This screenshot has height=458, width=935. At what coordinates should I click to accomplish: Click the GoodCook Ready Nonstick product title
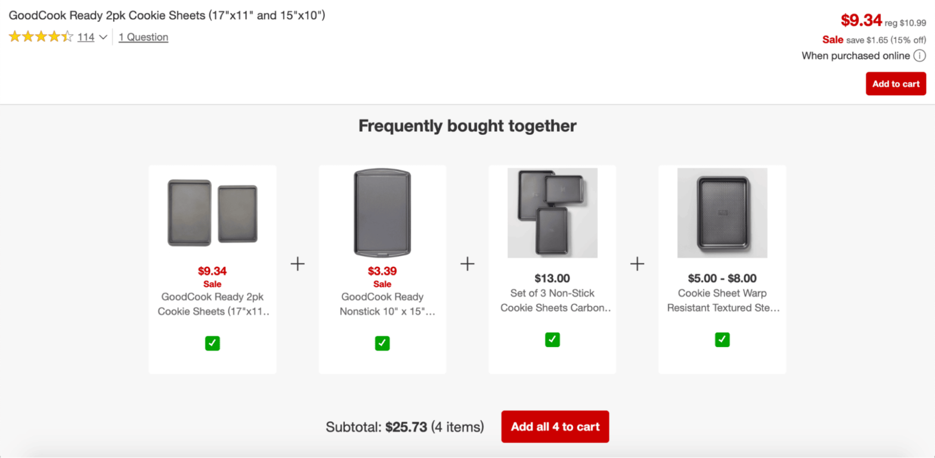pyautogui.click(x=382, y=304)
